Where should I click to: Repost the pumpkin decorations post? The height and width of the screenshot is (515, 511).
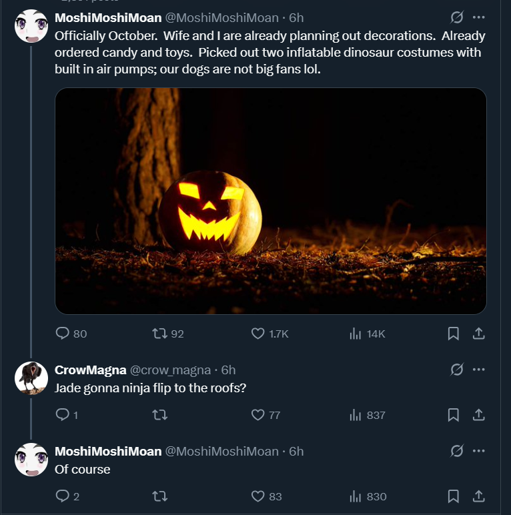[159, 334]
